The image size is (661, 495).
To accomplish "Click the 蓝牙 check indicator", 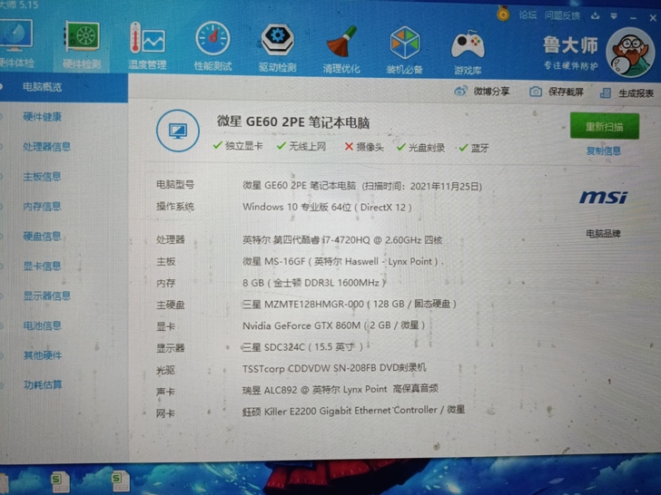I will tap(474, 148).
